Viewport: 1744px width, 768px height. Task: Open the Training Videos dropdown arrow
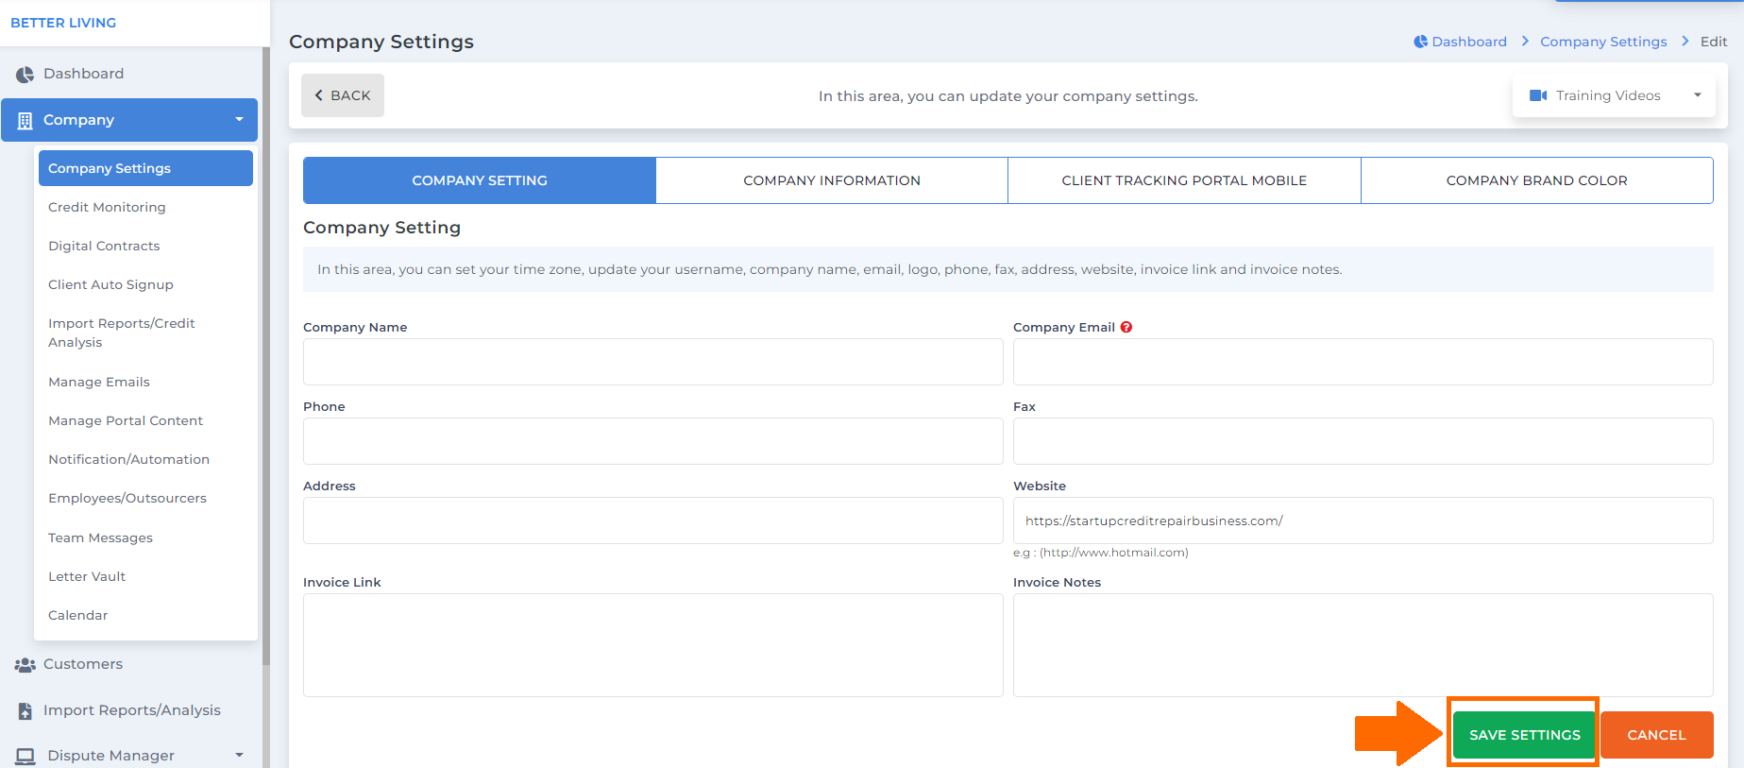pyautogui.click(x=1697, y=95)
